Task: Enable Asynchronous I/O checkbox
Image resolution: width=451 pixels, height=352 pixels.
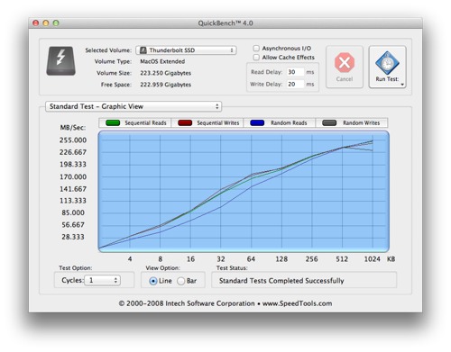Action: click(x=256, y=48)
